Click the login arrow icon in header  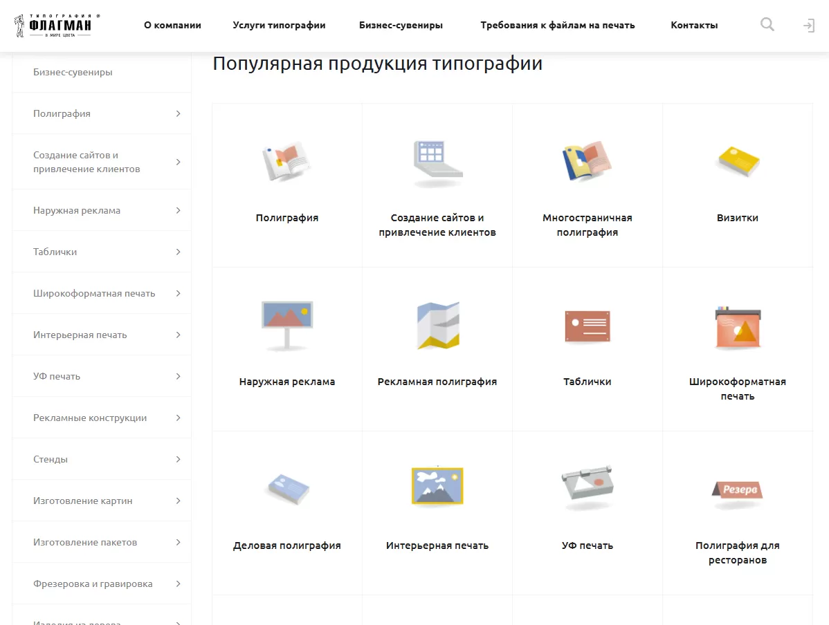click(x=808, y=26)
